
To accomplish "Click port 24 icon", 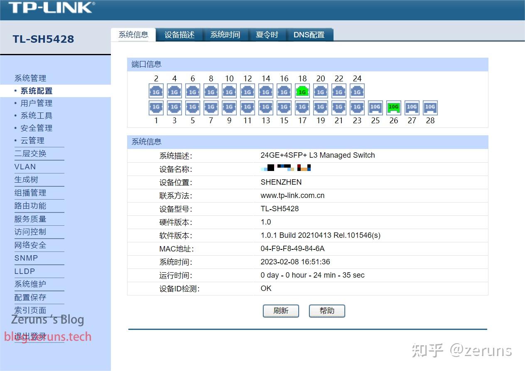I will pos(357,91).
